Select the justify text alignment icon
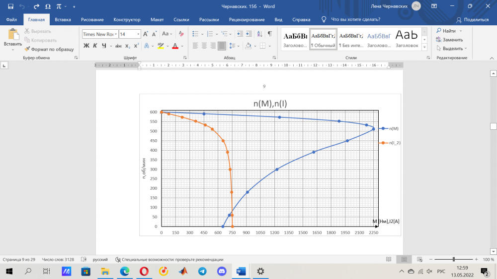This screenshot has width=497, height=279. [x=222, y=46]
